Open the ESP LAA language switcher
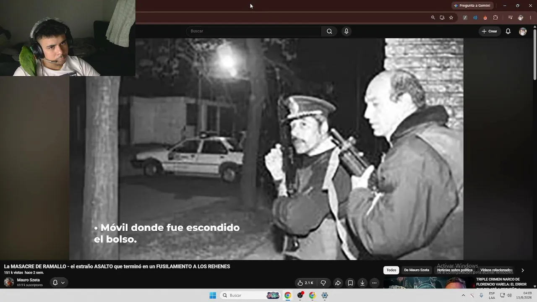537x302 pixels. (492, 295)
